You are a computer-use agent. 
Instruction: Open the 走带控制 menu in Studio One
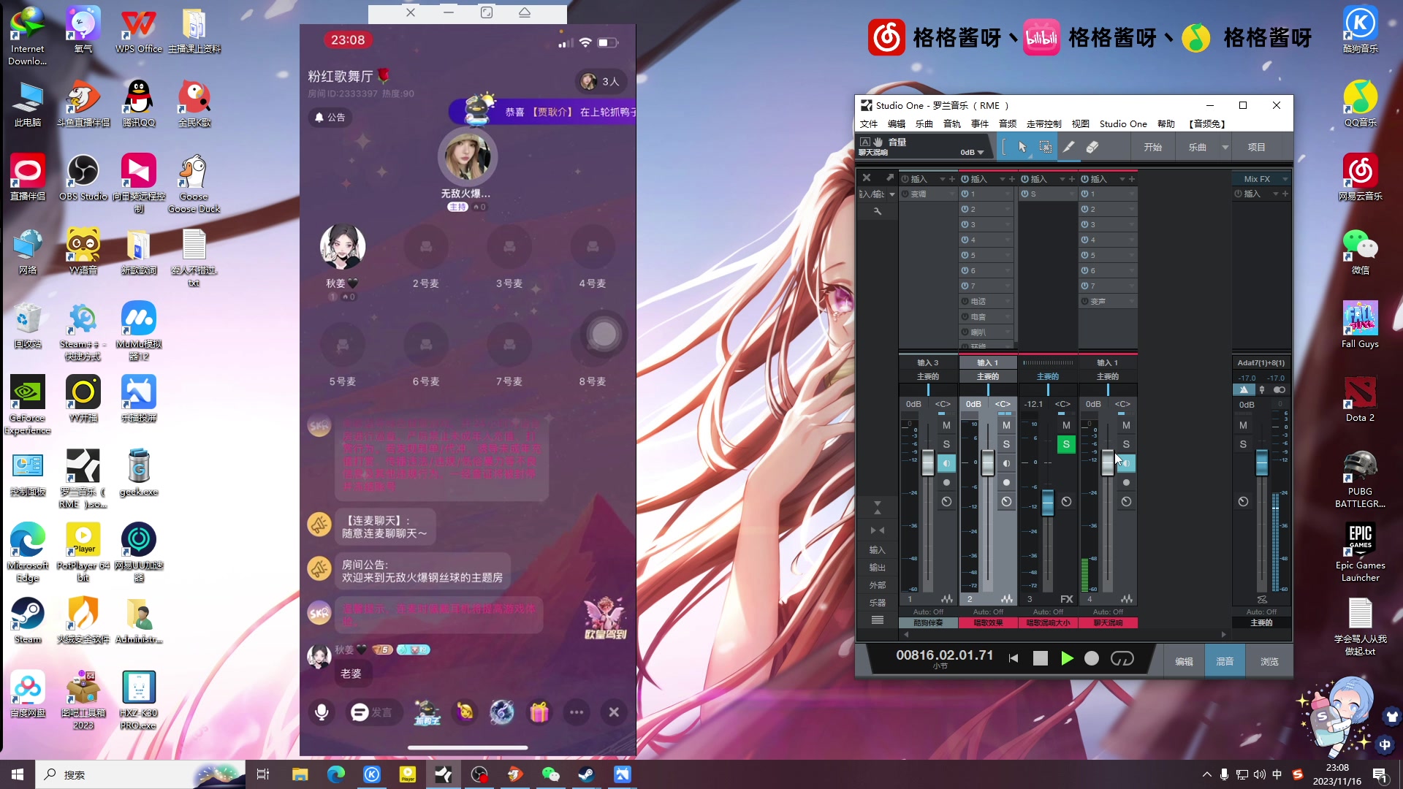1044,123
